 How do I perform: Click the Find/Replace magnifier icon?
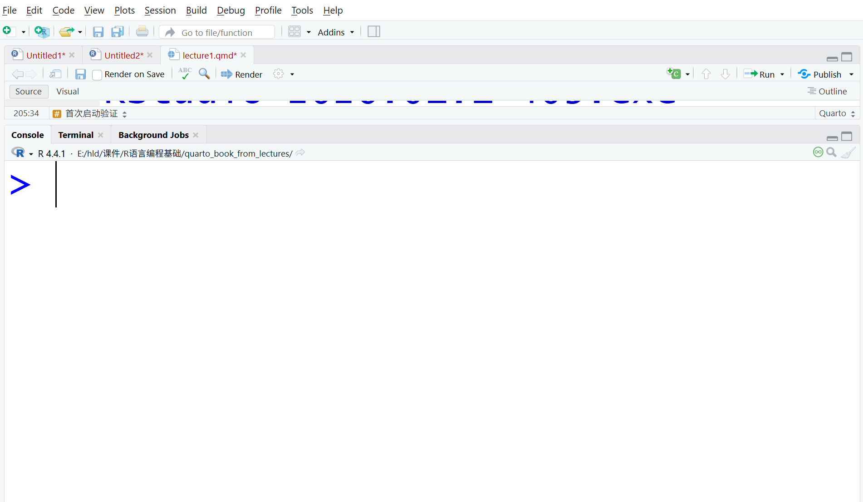coord(204,74)
